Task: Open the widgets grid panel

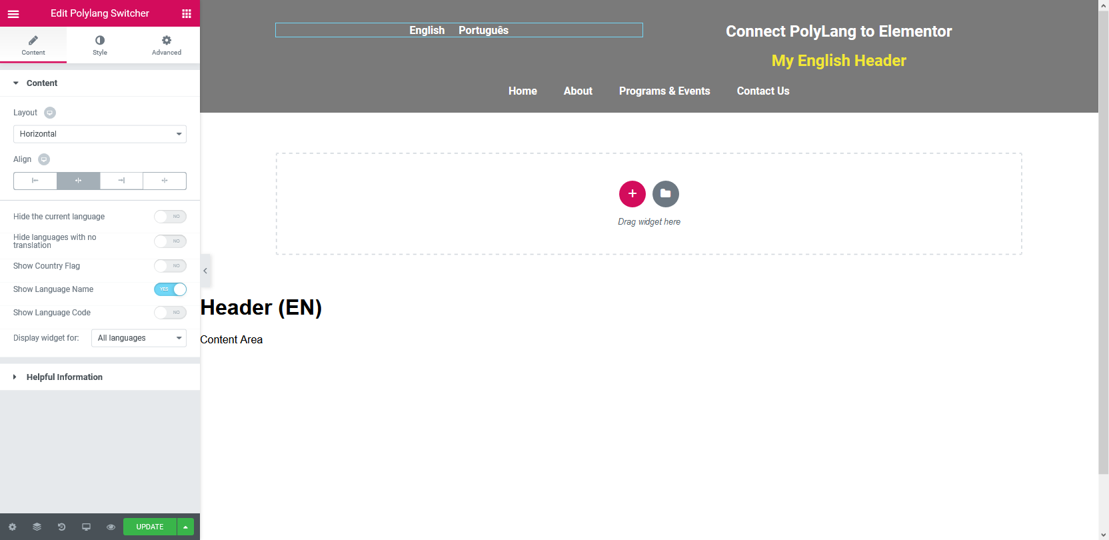Action: [x=187, y=13]
